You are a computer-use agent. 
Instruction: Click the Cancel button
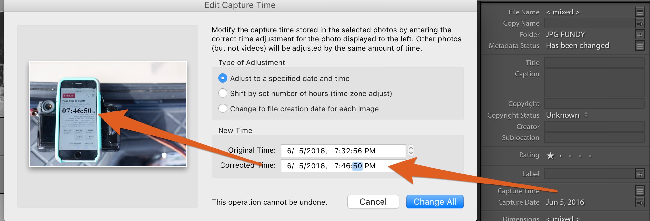[x=373, y=202]
